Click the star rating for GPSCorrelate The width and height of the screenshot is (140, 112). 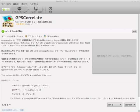20,24
